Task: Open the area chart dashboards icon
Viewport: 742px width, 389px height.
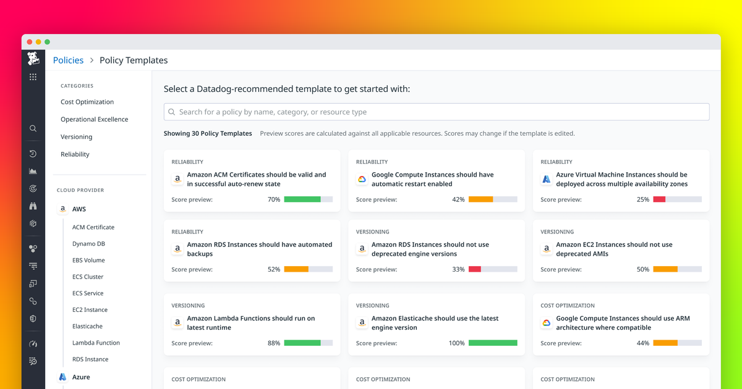Action: click(33, 171)
